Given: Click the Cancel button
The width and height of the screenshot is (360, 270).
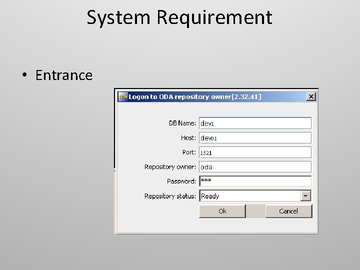Looking at the screenshot, I should coord(288,211).
